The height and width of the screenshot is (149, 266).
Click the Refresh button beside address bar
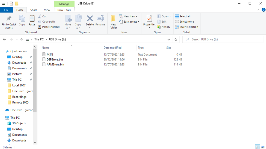(x=176, y=39)
